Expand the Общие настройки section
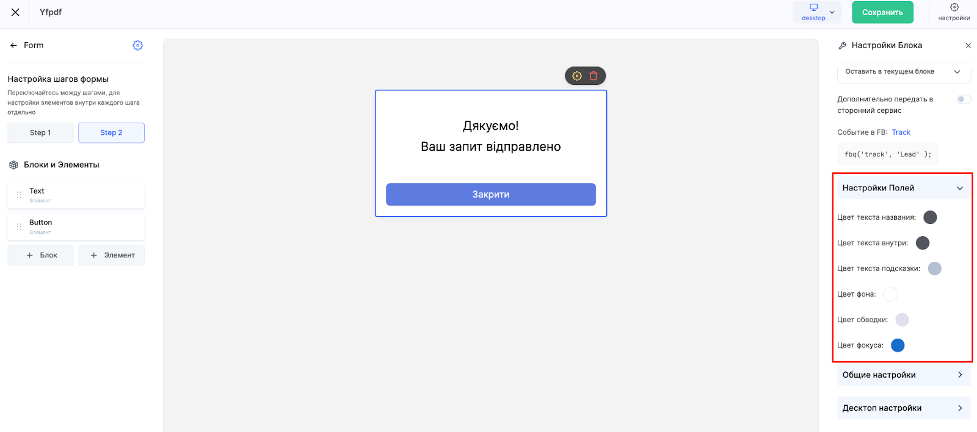 [x=904, y=375]
